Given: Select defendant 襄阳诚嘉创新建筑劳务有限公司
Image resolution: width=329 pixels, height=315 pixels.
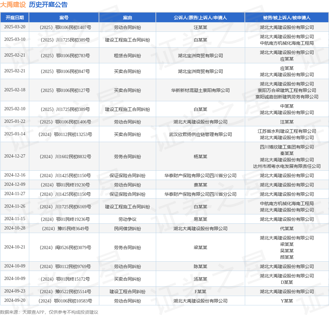Looking at the screenshot, I should [287, 97].
